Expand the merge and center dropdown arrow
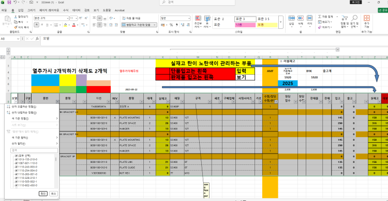 click(x=155, y=25)
